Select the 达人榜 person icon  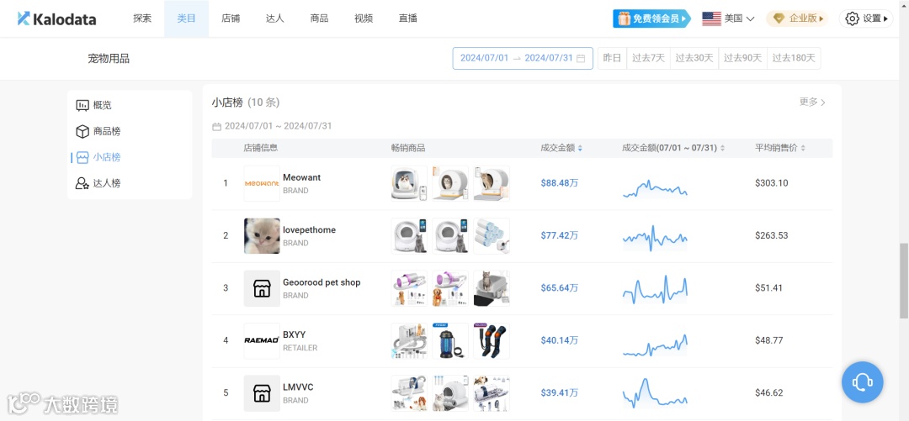[x=82, y=183]
